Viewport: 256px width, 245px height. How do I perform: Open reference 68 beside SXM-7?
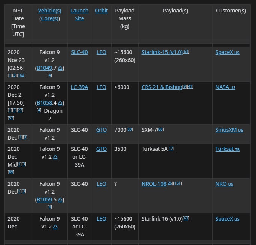[160, 129]
